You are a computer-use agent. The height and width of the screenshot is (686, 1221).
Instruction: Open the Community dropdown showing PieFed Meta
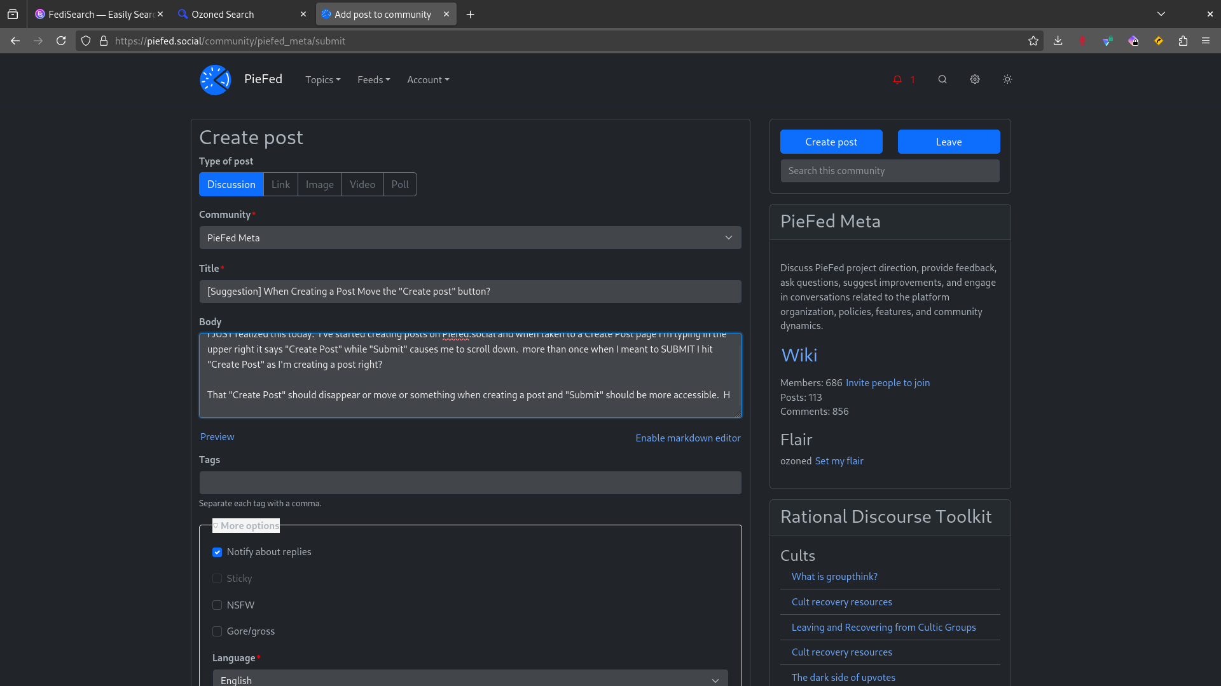pos(470,238)
